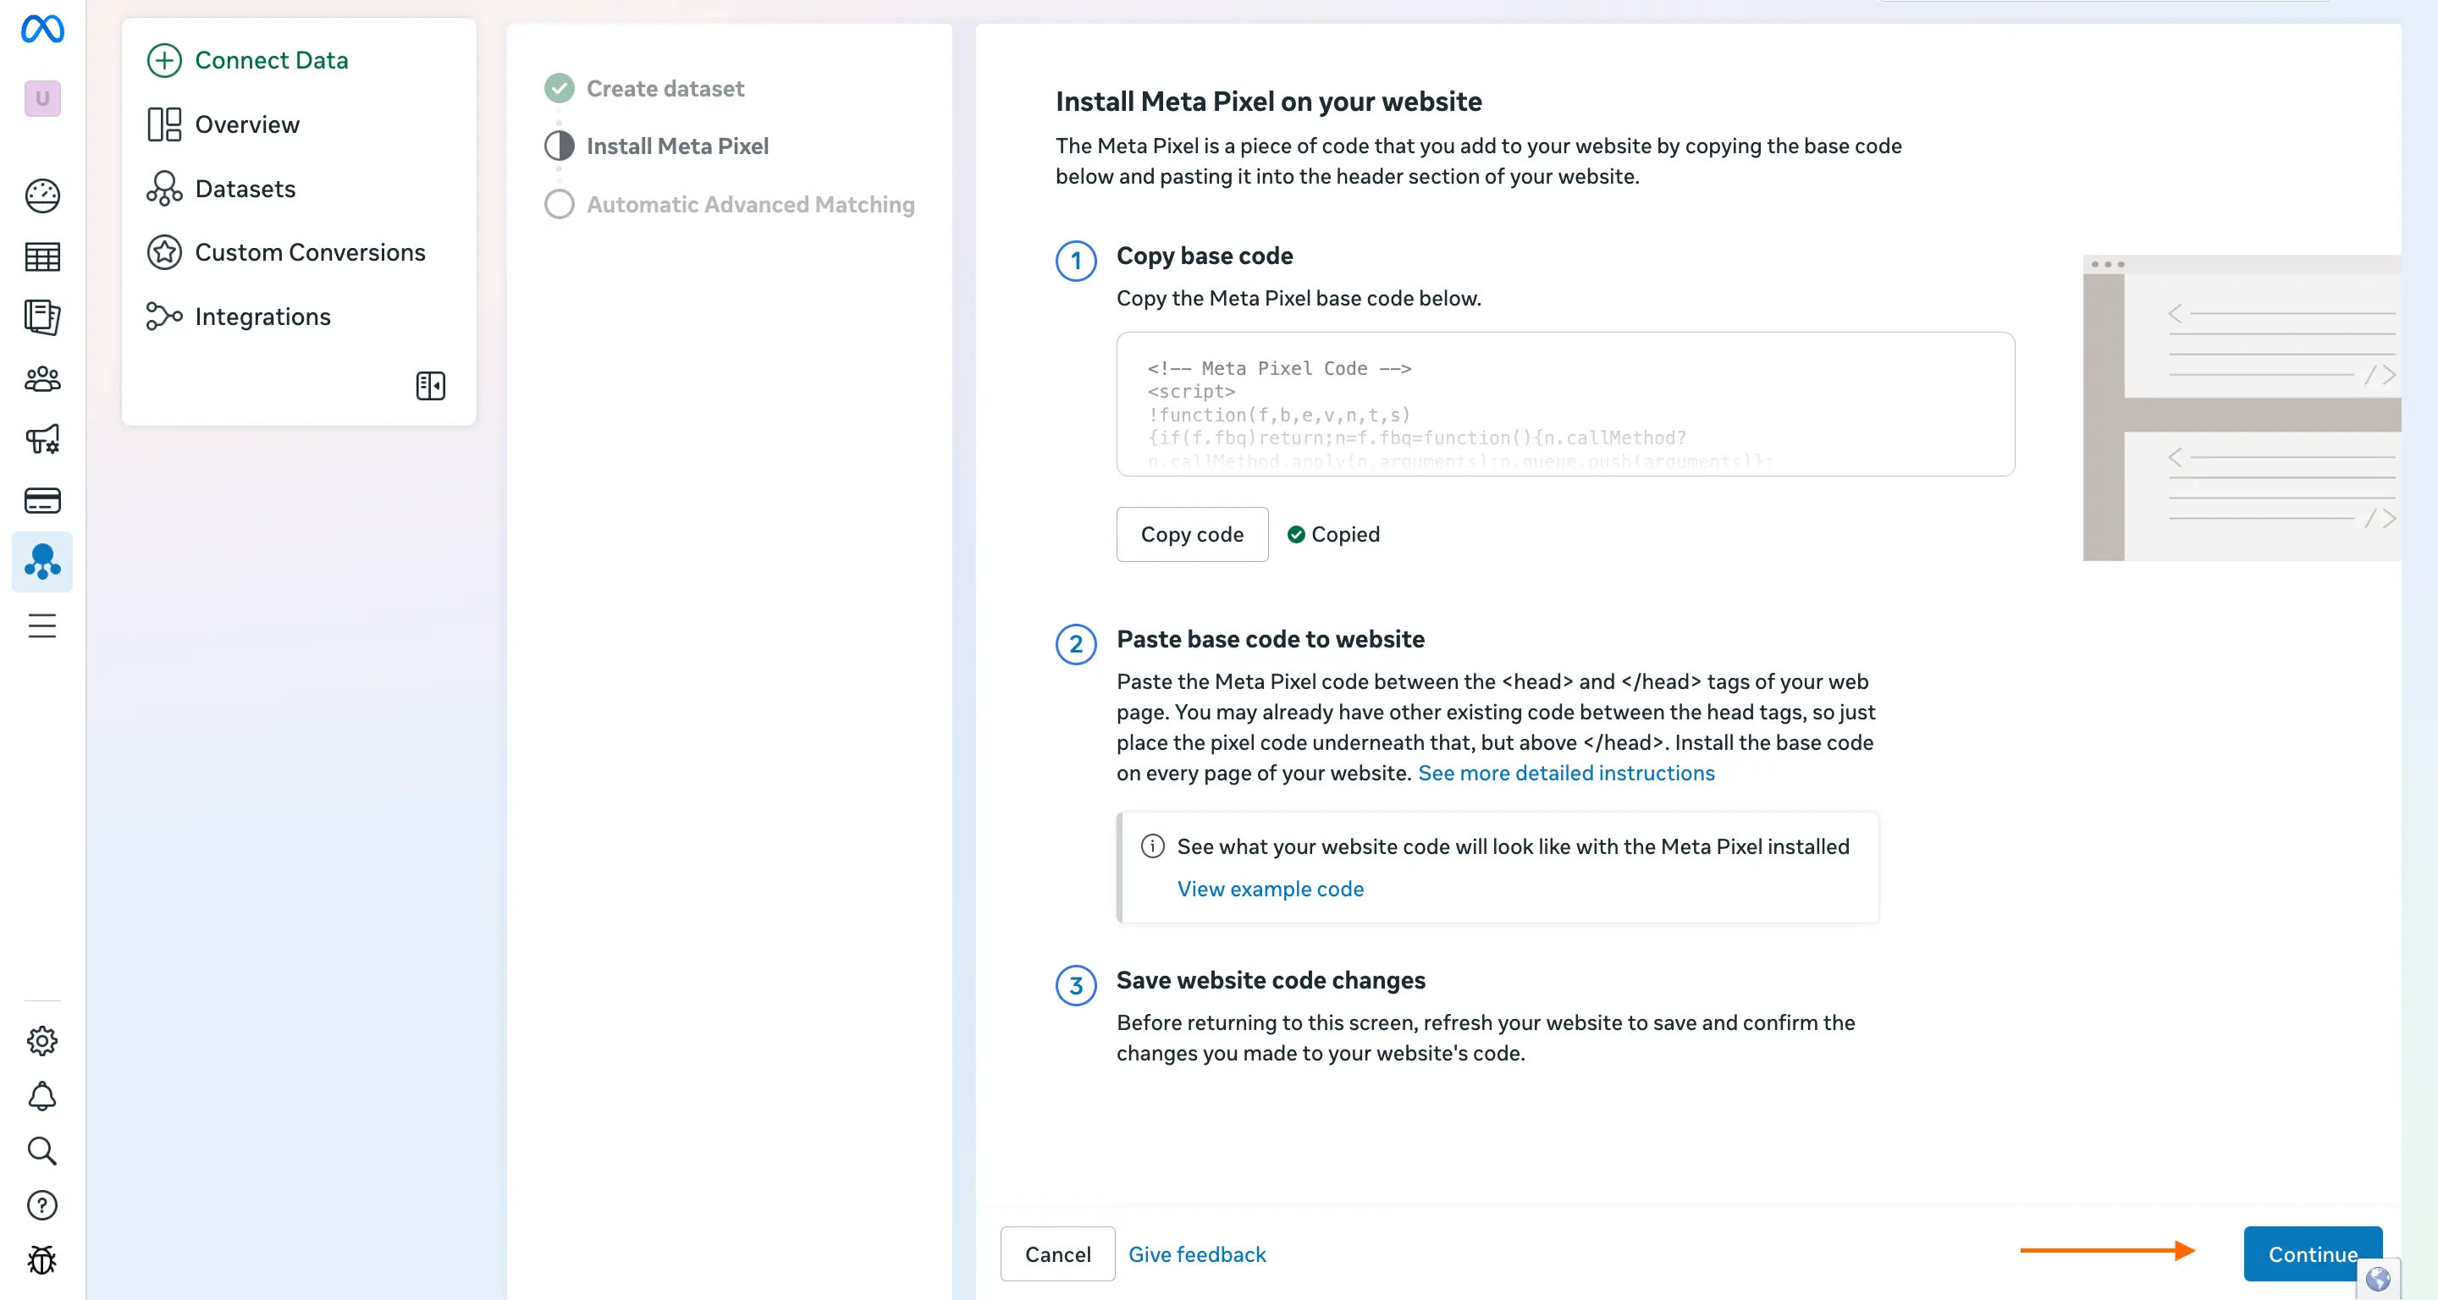Click inside the Meta Pixel code box
This screenshot has height=1300, width=2438.
pos(1564,404)
